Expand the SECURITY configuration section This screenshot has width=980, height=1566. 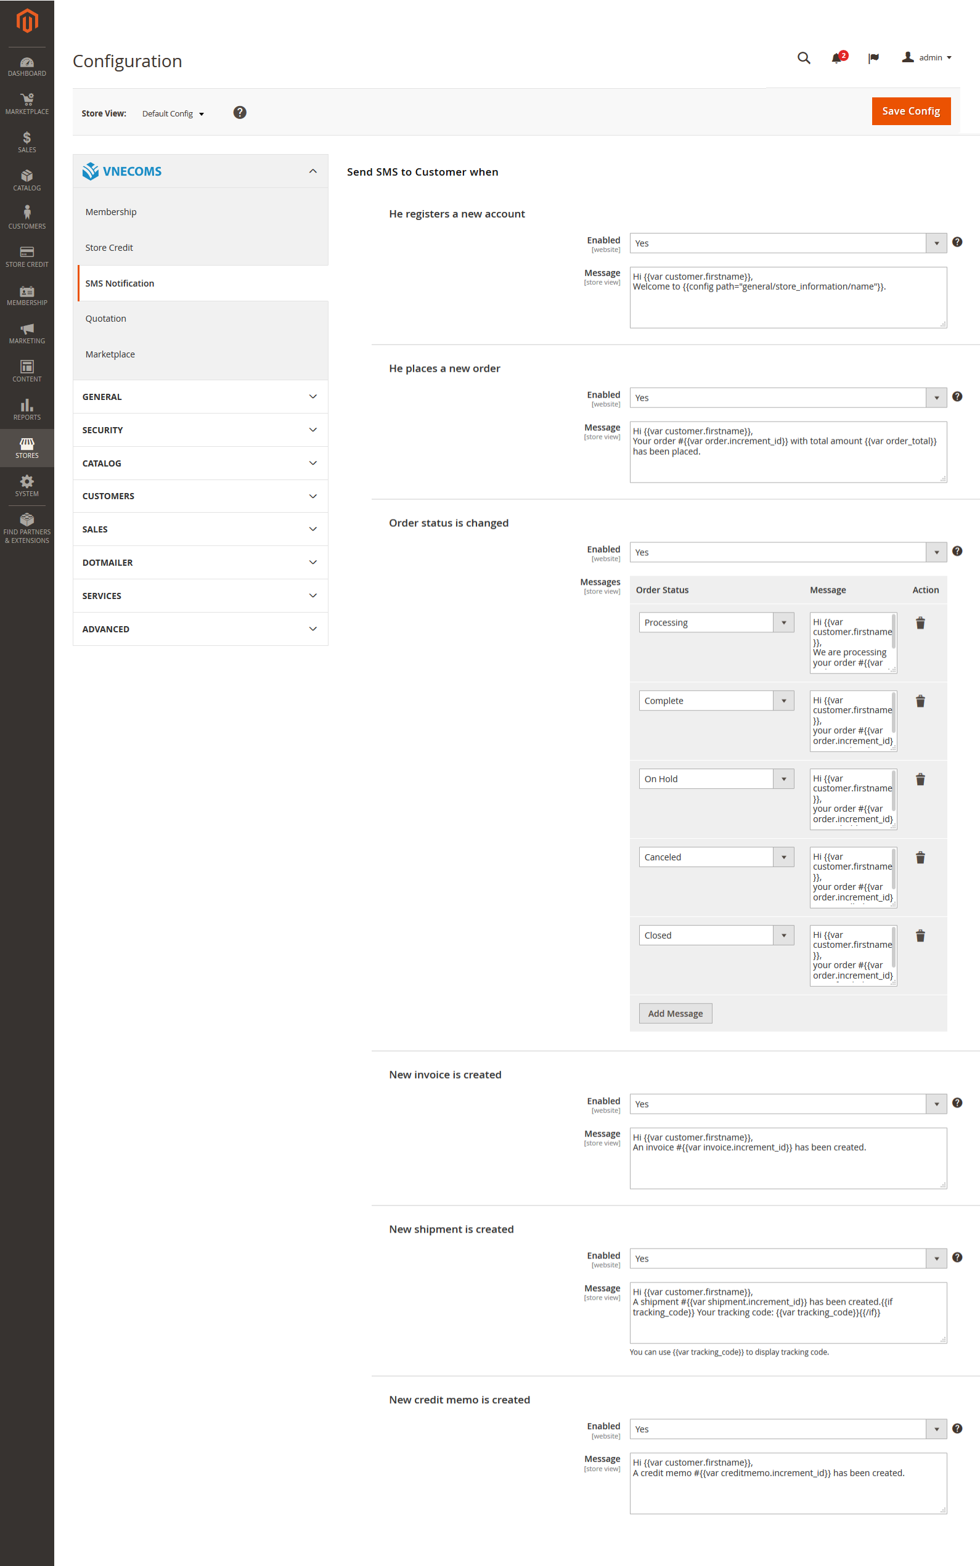pos(200,430)
